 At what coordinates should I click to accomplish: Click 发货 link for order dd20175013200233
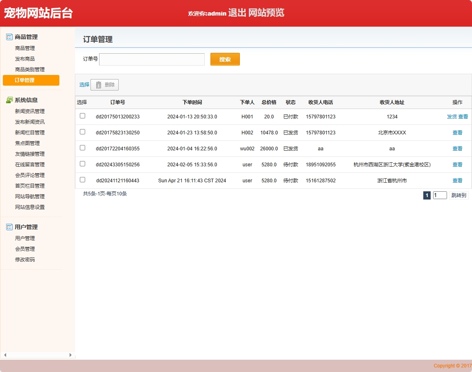tap(452, 117)
